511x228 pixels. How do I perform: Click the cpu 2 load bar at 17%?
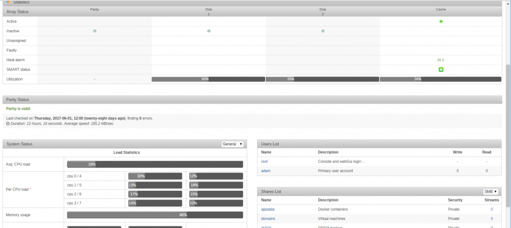[x=155, y=194]
